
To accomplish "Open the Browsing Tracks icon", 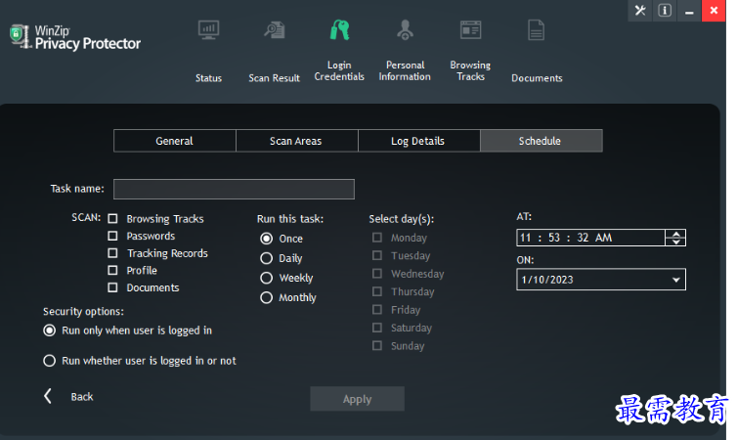I will click(470, 30).
